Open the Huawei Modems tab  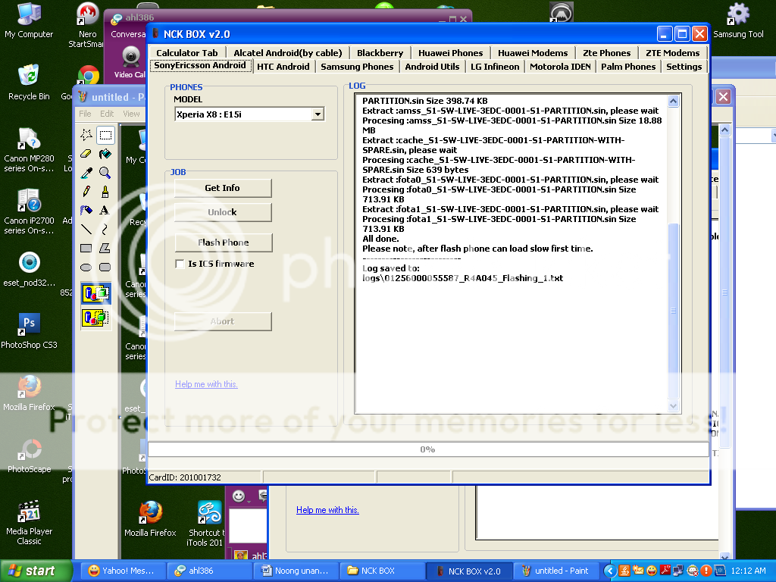[533, 53]
